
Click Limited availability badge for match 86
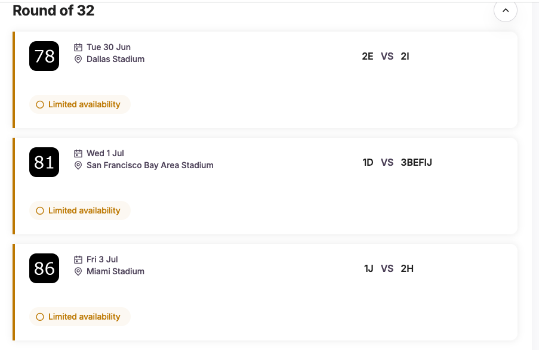79,317
